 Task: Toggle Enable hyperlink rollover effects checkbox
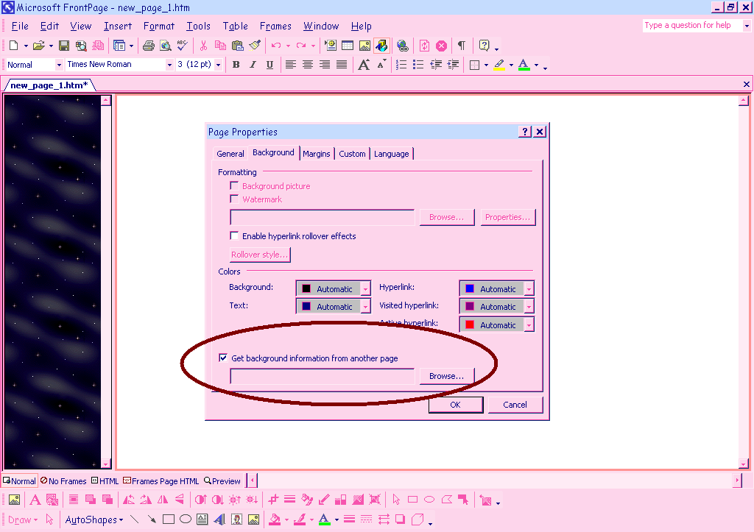pyautogui.click(x=235, y=236)
